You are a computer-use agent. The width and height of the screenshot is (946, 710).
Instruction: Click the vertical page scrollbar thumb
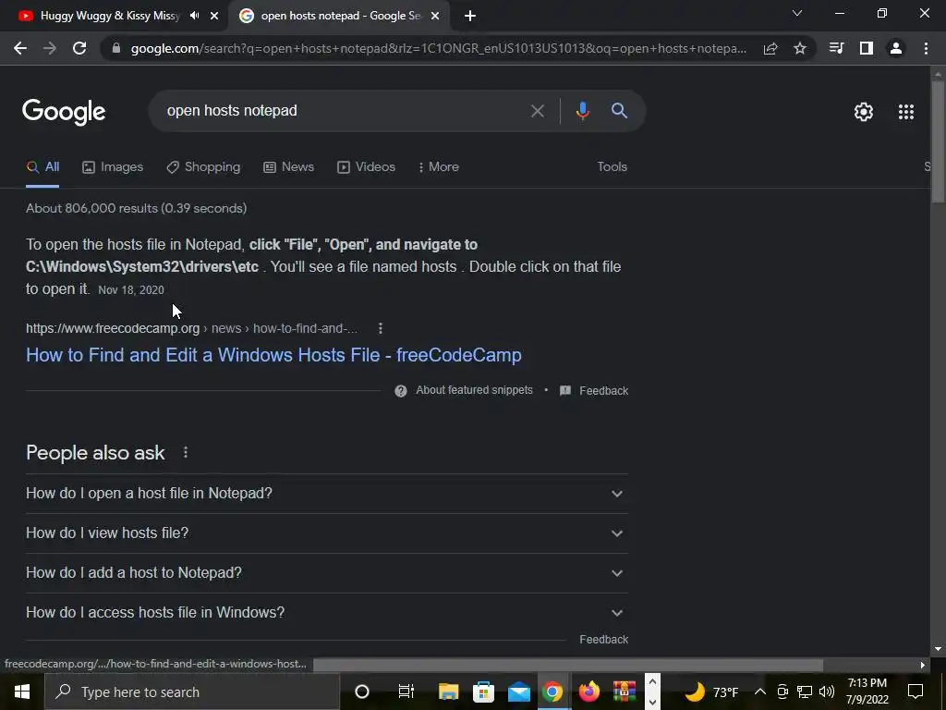click(x=938, y=141)
